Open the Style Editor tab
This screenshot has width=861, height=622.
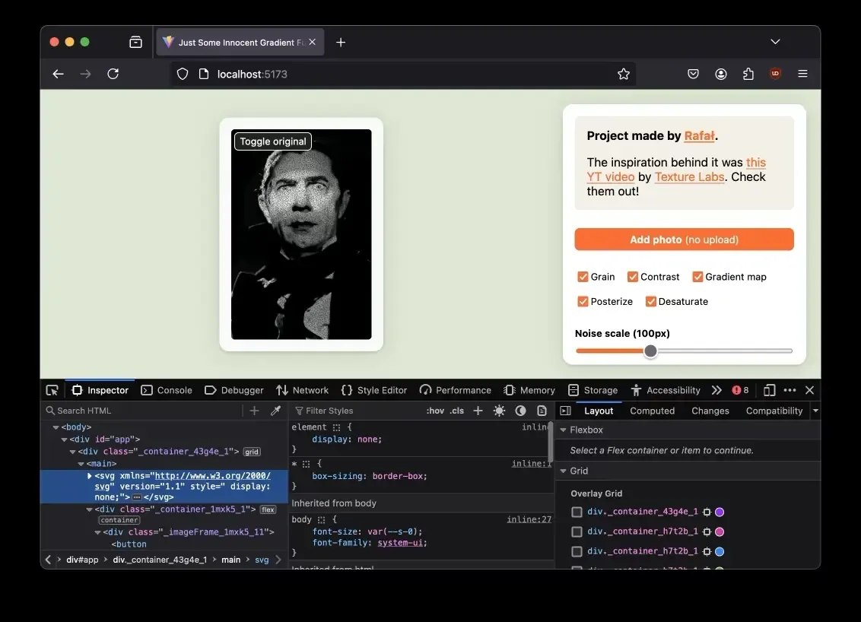click(374, 390)
